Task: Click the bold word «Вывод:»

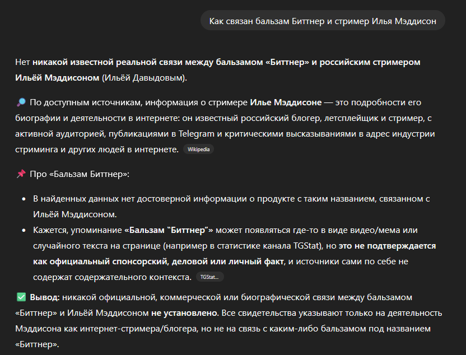Action: (45, 296)
